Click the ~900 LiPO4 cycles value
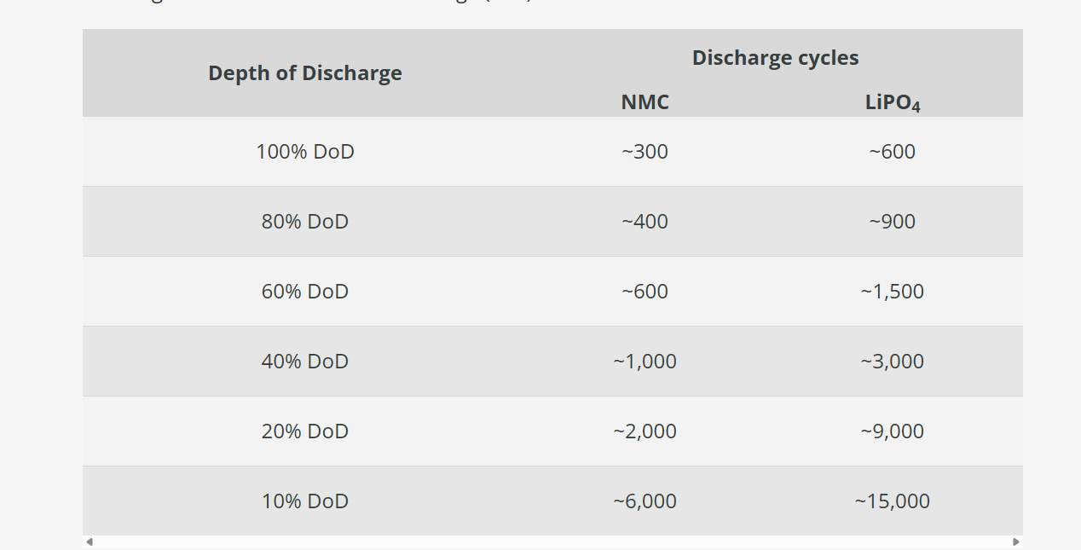Image resolution: width=1081 pixels, height=550 pixels. click(892, 222)
